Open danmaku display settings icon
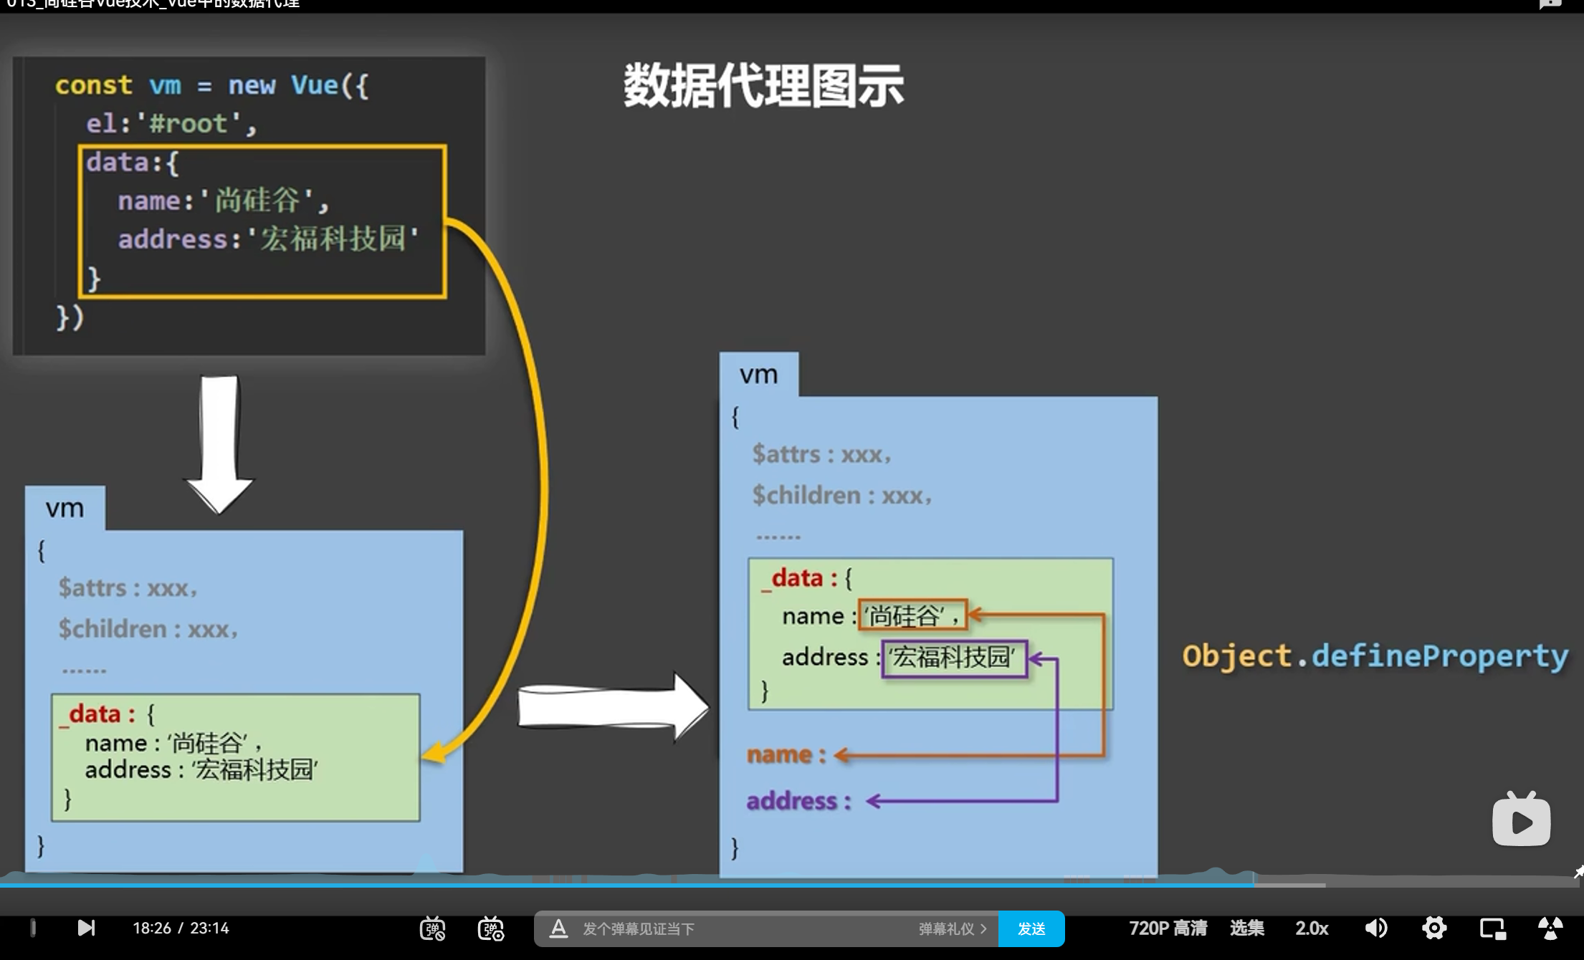Screen dimensions: 1584x960 (x=491, y=928)
